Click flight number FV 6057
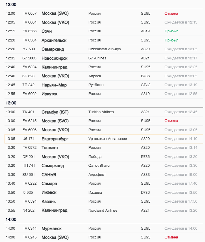This screenshot has width=205, height=242. click(x=29, y=14)
